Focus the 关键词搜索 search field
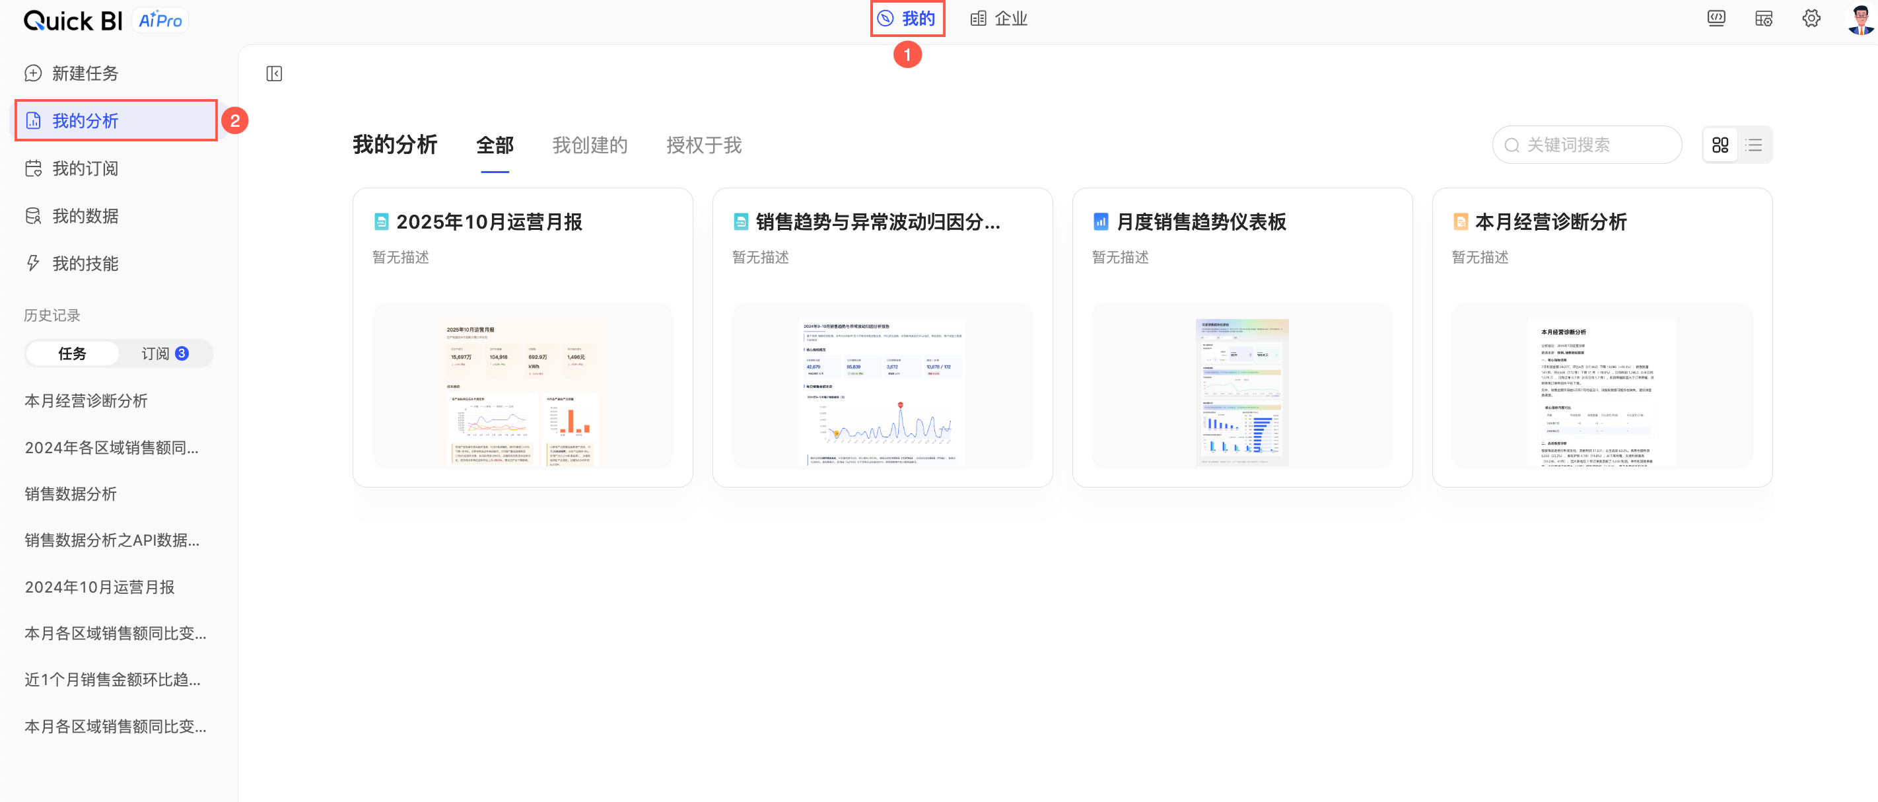Viewport: 1878px width, 802px height. point(1587,145)
